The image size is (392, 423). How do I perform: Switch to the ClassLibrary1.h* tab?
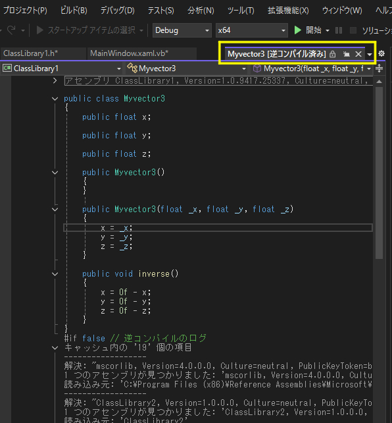pos(43,53)
